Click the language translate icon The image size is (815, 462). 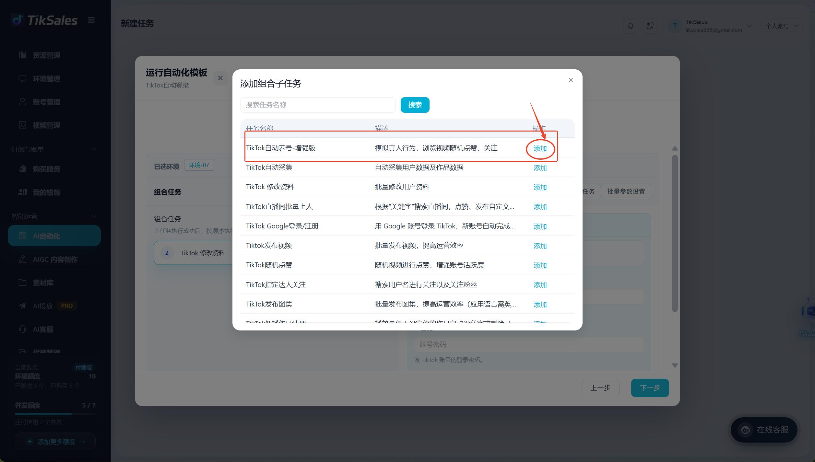click(x=650, y=26)
